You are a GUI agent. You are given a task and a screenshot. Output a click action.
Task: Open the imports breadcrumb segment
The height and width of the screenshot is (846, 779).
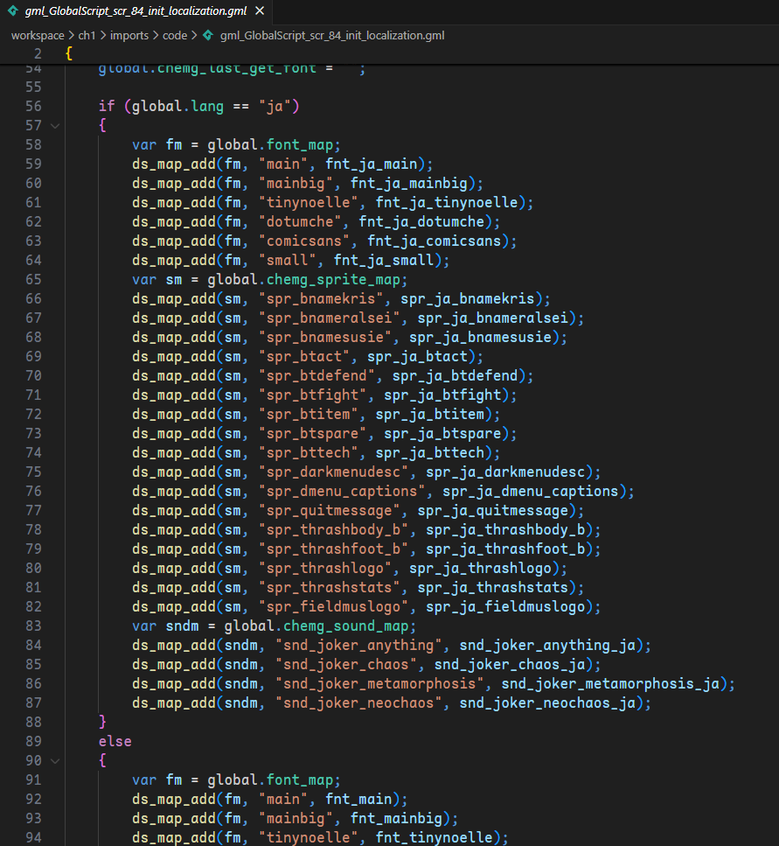(129, 36)
